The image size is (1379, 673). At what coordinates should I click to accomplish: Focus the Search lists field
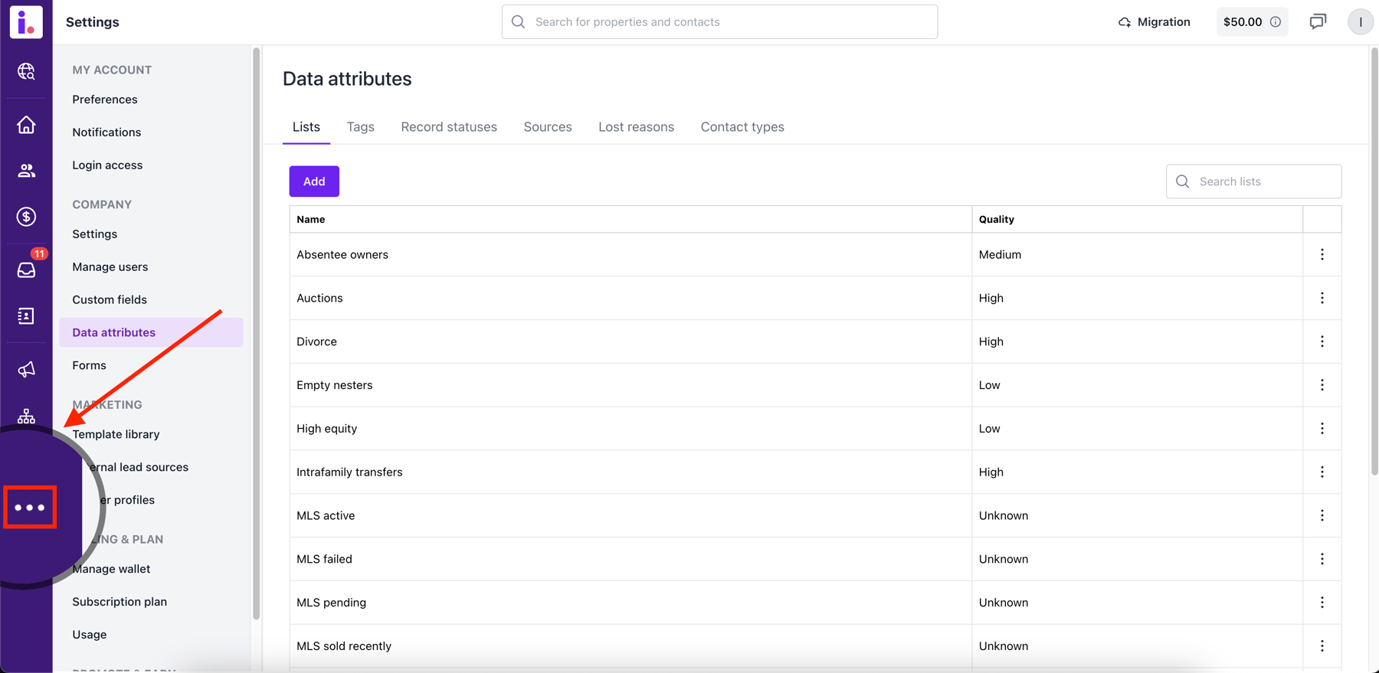point(1253,181)
